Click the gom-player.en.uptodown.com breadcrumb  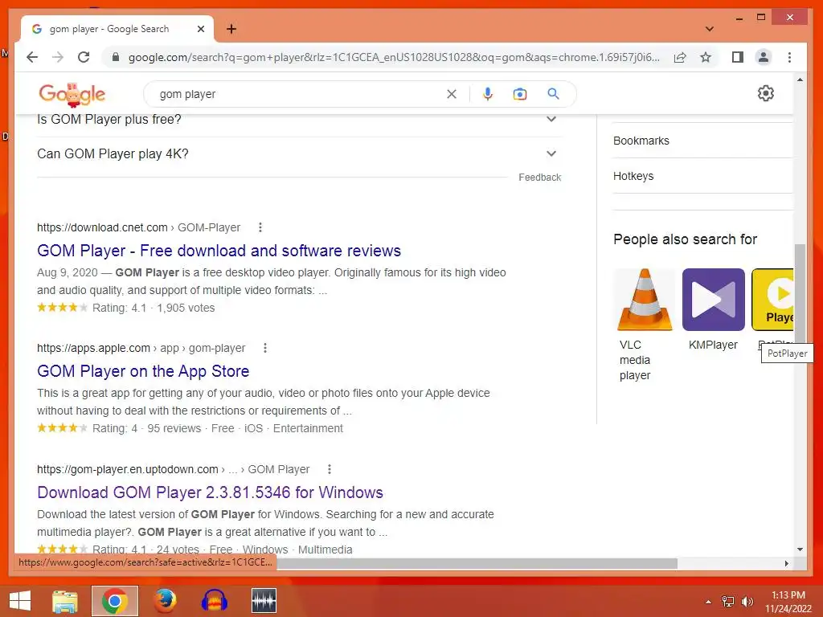(174, 469)
